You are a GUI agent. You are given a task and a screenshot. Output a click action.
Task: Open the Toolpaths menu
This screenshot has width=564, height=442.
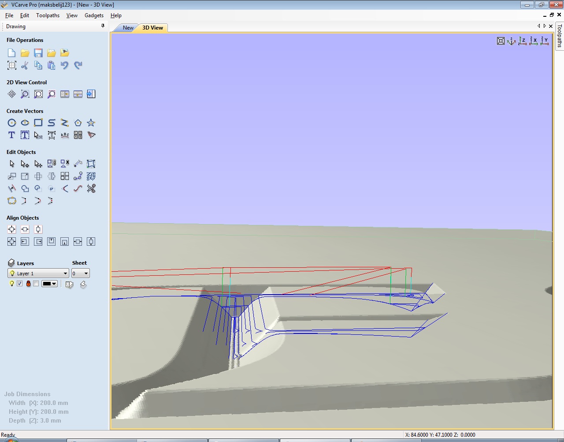click(x=48, y=15)
